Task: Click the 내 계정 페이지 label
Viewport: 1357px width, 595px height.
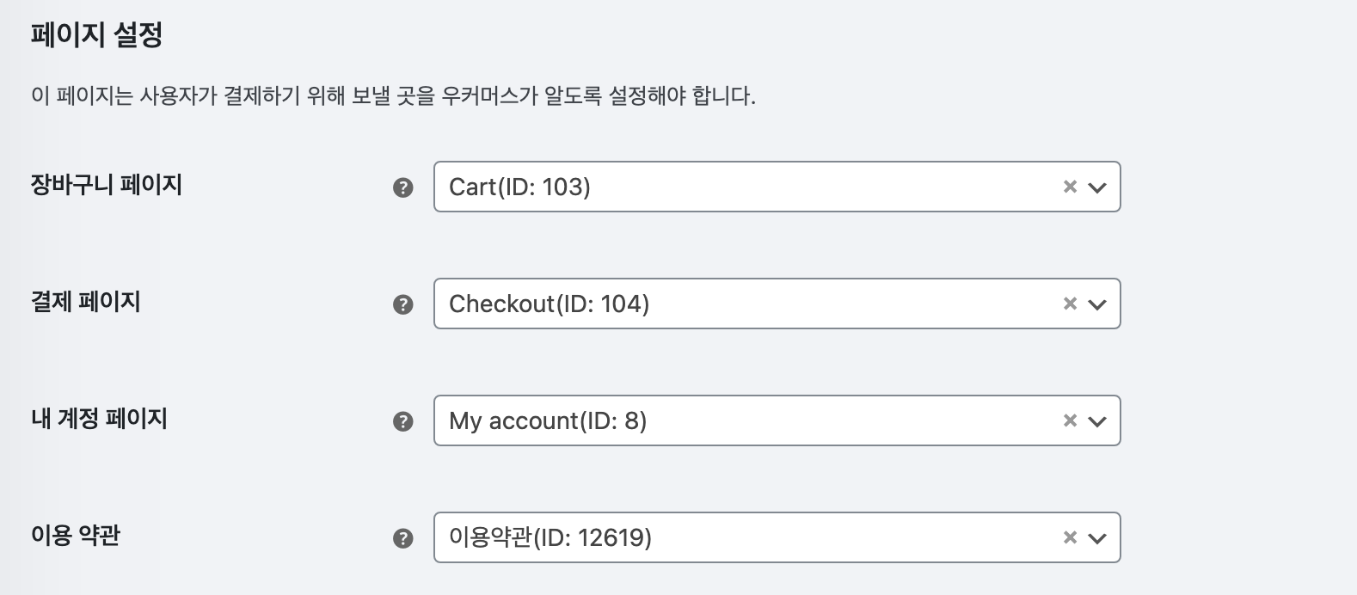Action: click(x=99, y=419)
